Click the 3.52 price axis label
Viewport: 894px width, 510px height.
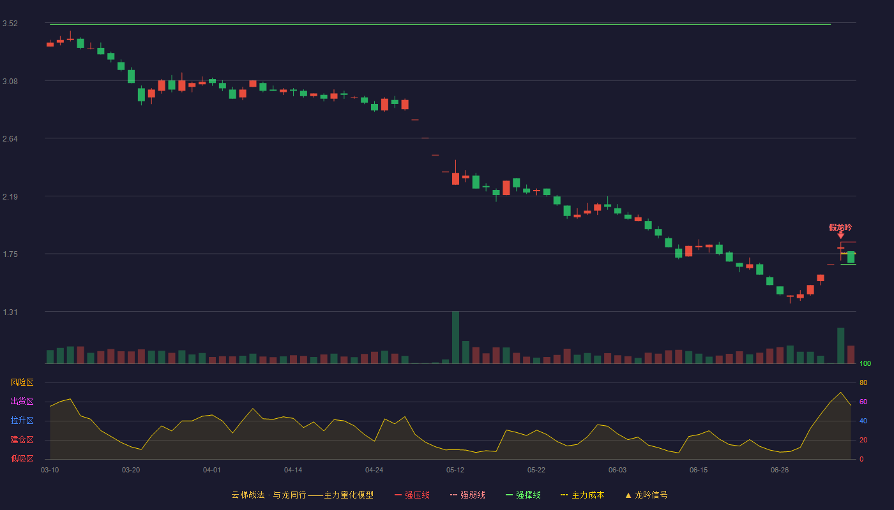10,24
